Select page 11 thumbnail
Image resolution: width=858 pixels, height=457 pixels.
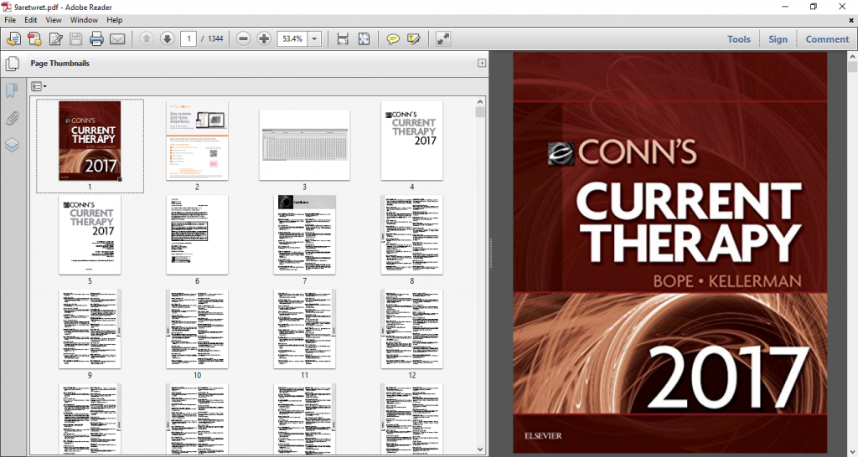click(x=304, y=329)
